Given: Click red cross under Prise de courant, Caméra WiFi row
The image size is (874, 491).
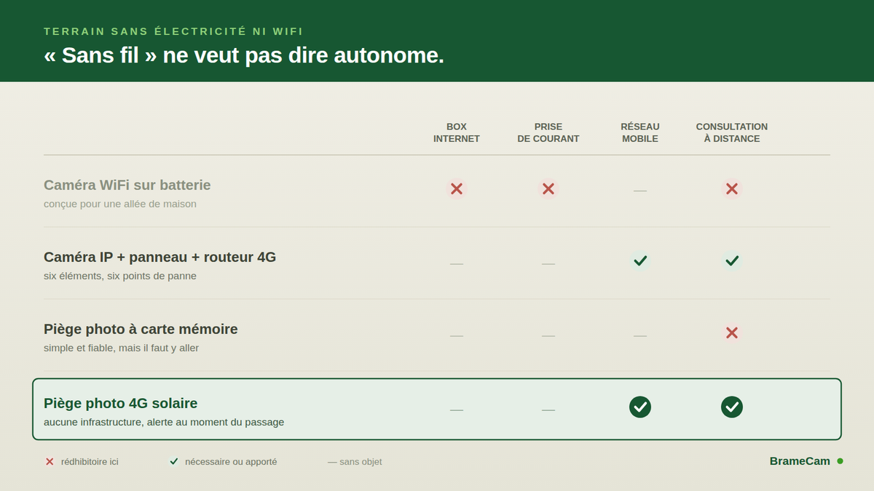Looking at the screenshot, I should pyautogui.click(x=548, y=189).
